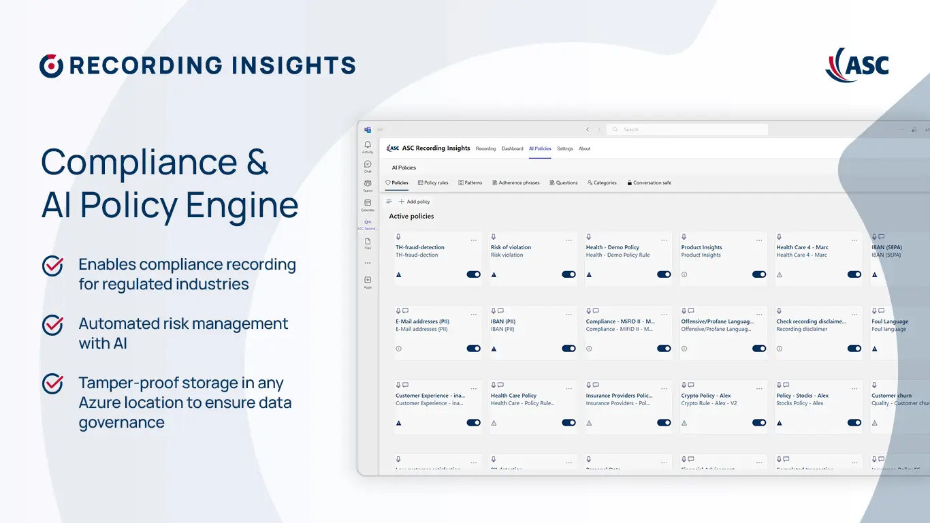Image resolution: width=930 pixels, height=523 pixels.
Task: Click the info circle on Compliance - MiFID II card
Action: coord(589,349)
